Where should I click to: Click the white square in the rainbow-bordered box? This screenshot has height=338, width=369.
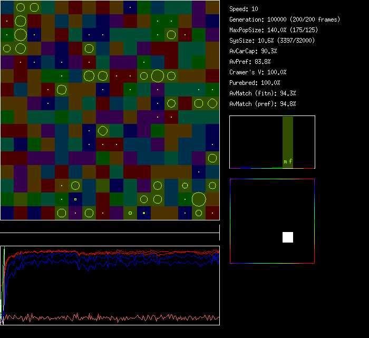click(288, 237)
